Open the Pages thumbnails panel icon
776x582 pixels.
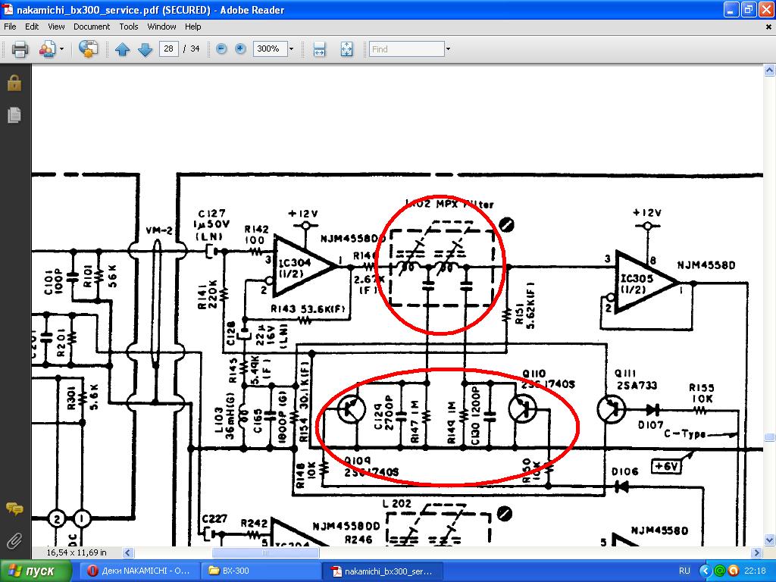click(x=14, y=114)
